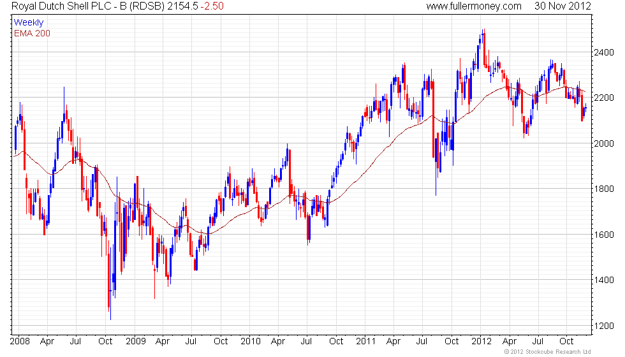Click the © 2012 Stockcube Research Ltd text
This screenshot has height=357, width=625.
pos(547,351)
